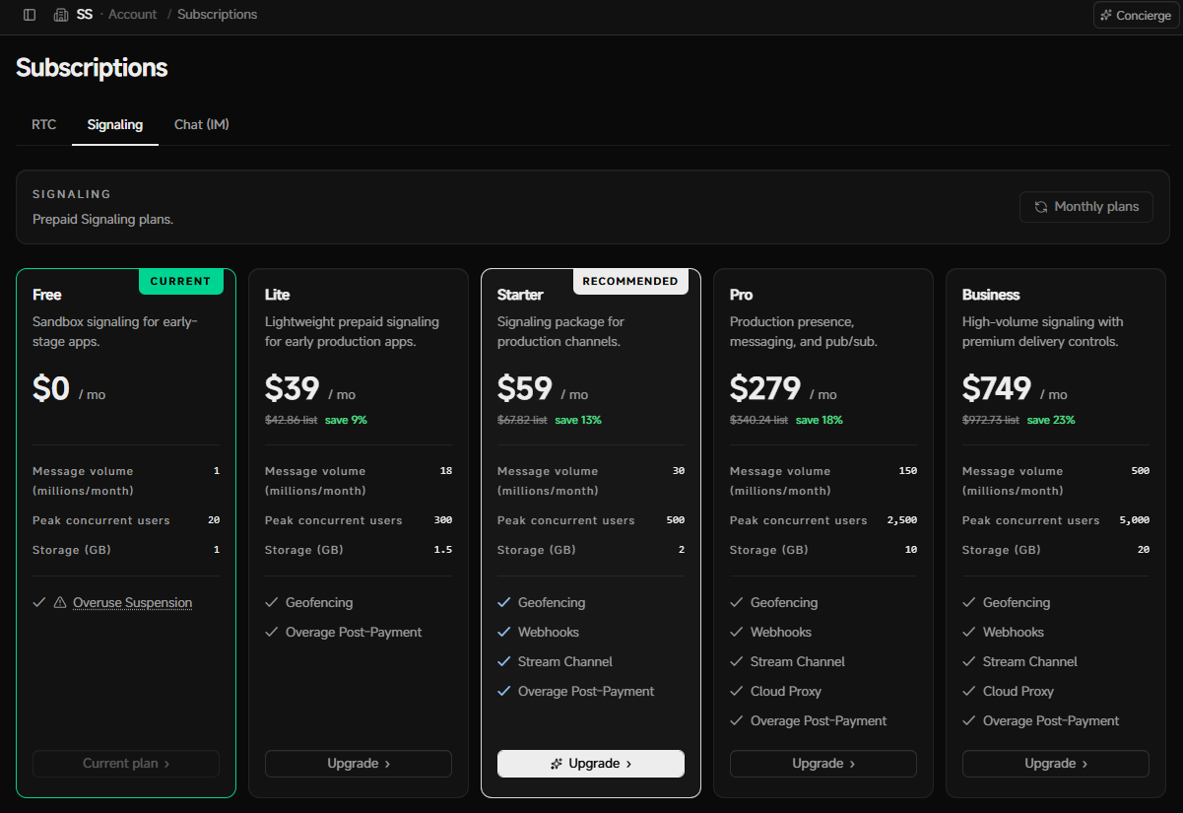Click the warning triangle icon in Free plan
The height and width of the screenshot is (813, 1183).
(59, 603)
